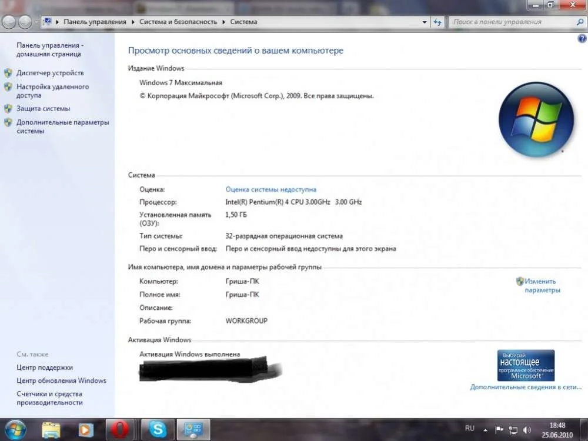Open Центр поддержки link
The height and width of the screenshot is (441, 588).
click(x=45, y=367)
